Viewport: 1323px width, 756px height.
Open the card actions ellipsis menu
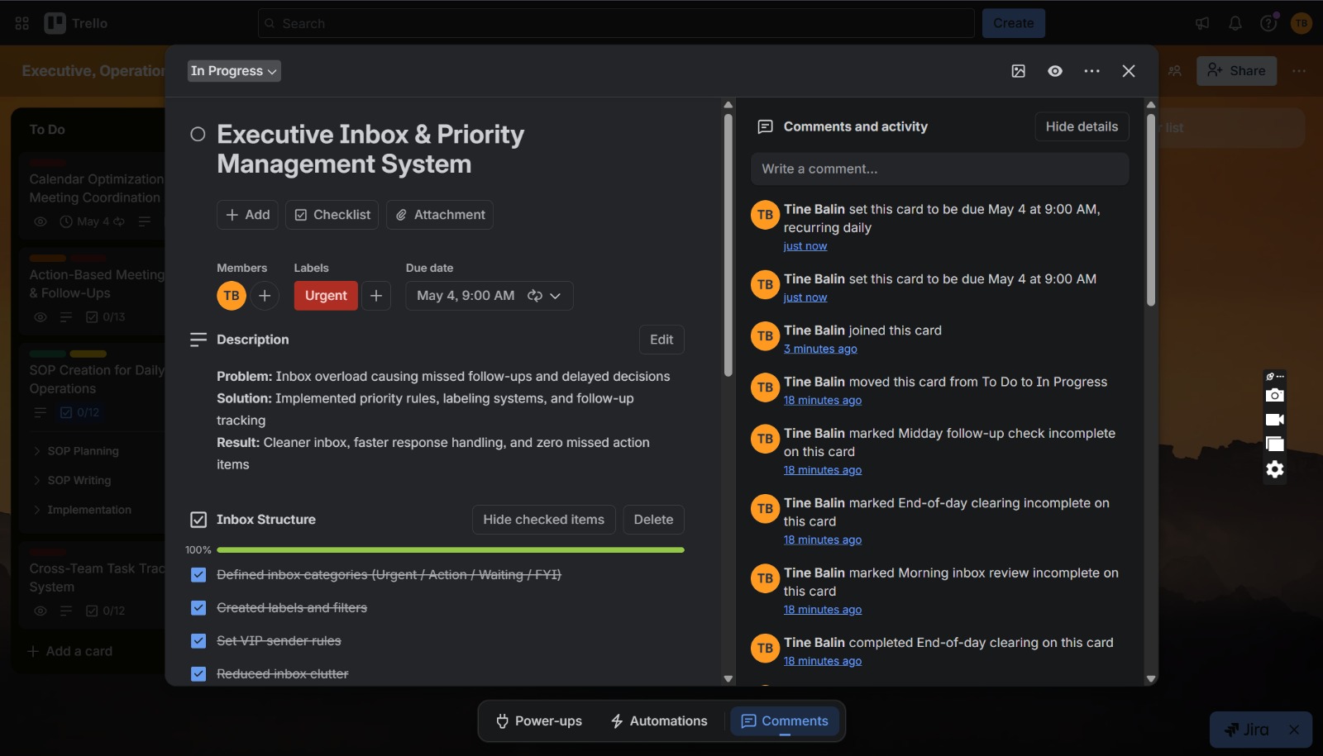pos(1091,71)
